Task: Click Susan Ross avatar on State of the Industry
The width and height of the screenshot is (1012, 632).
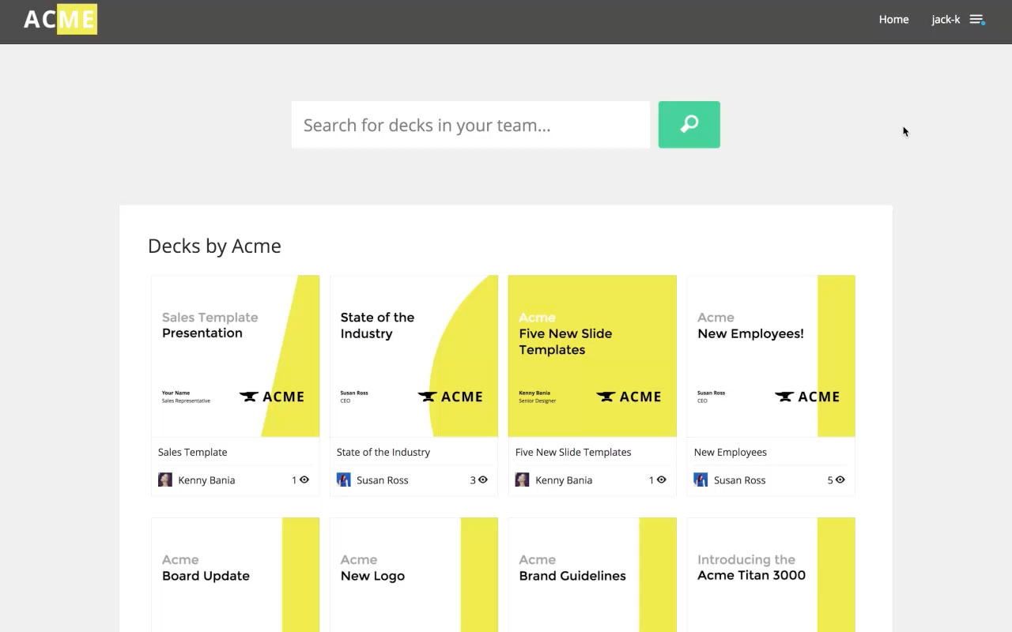Action: point(344,480)
